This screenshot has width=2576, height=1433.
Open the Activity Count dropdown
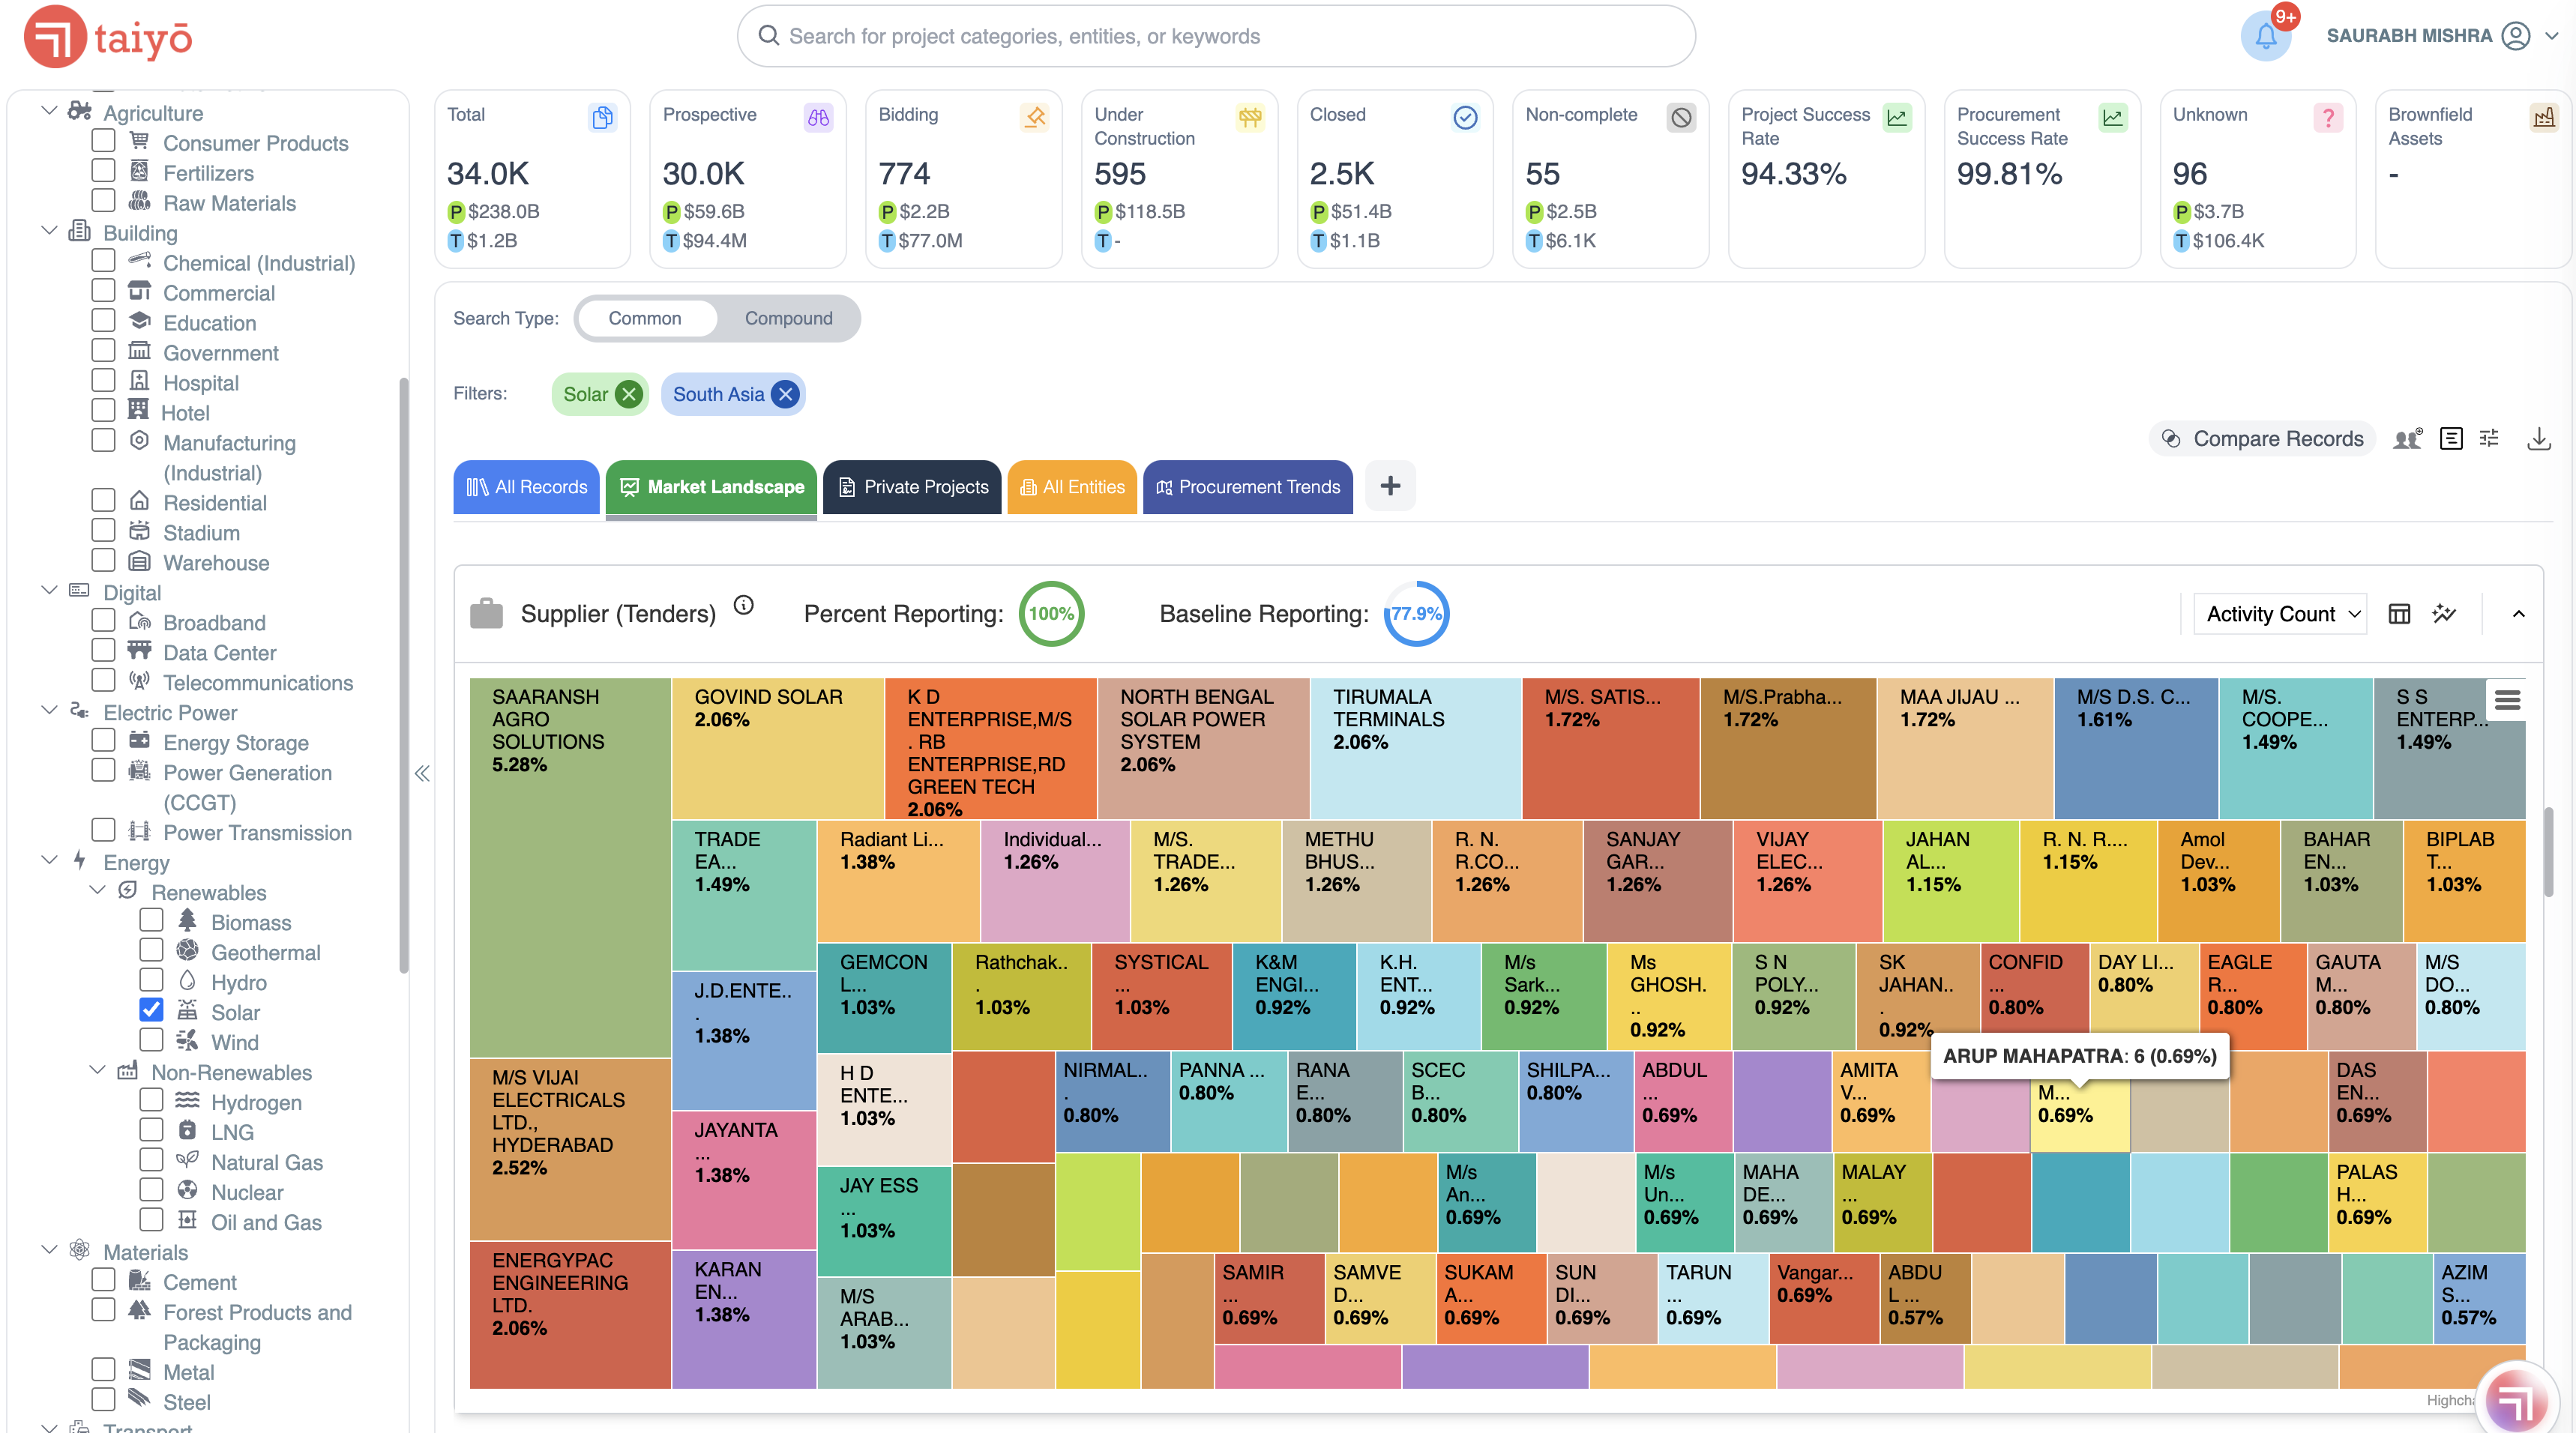(2281, 614)
